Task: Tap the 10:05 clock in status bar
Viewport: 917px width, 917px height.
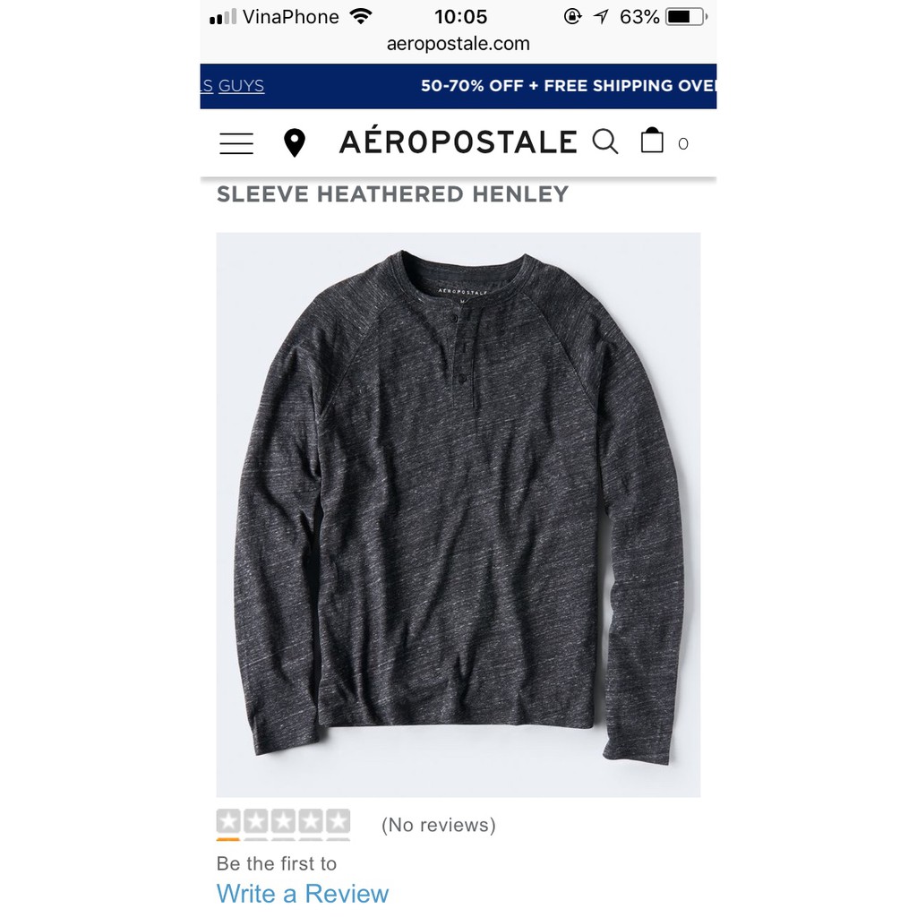Action: tap(460, 17)
